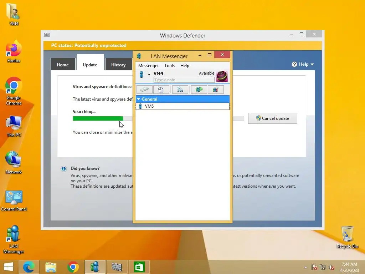
Task: Click the 'Searching...' status text
Action: [84, 112]
